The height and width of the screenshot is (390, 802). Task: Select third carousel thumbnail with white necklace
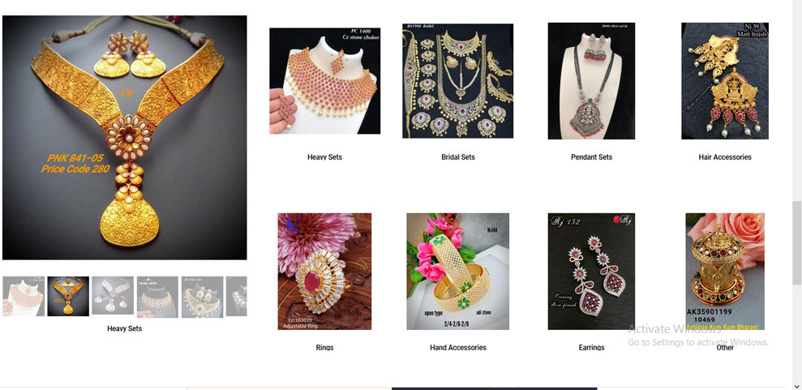[x=113, y=297]
